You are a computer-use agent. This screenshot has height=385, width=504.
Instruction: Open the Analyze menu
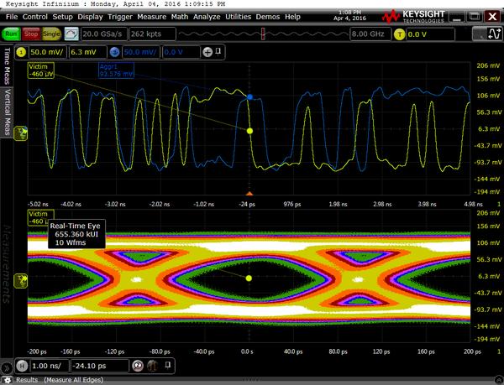(207, 17)
